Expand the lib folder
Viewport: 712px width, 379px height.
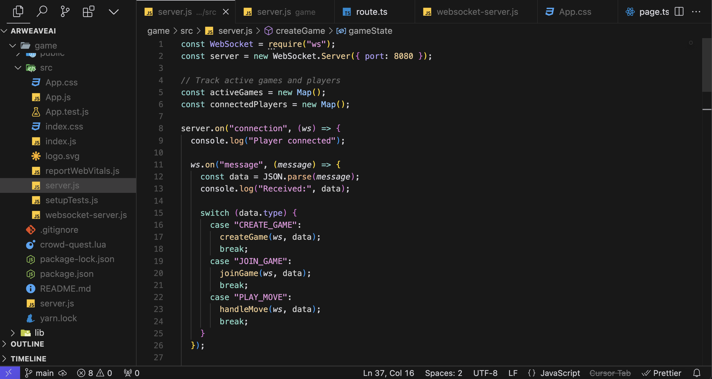pos(13,333)
